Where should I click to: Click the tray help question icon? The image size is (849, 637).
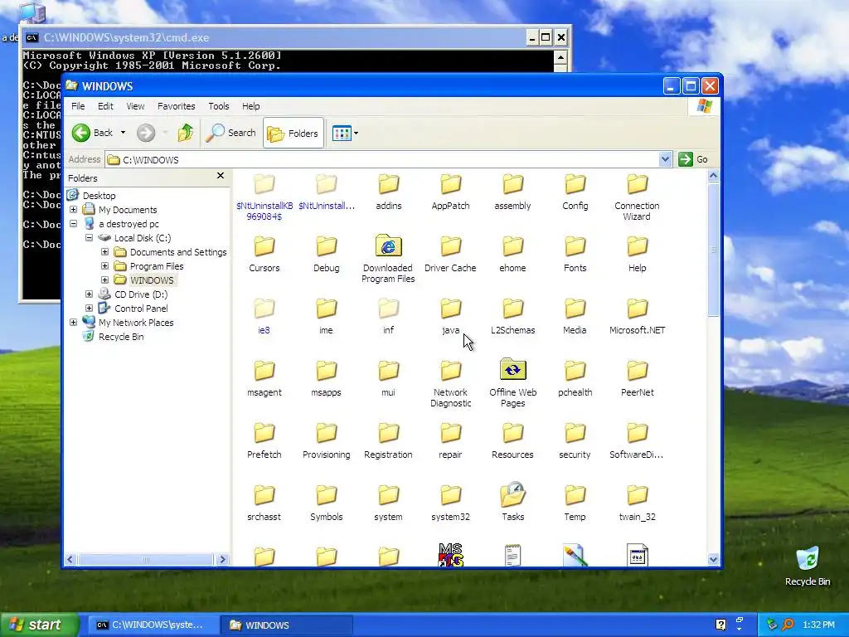point(720,625)
